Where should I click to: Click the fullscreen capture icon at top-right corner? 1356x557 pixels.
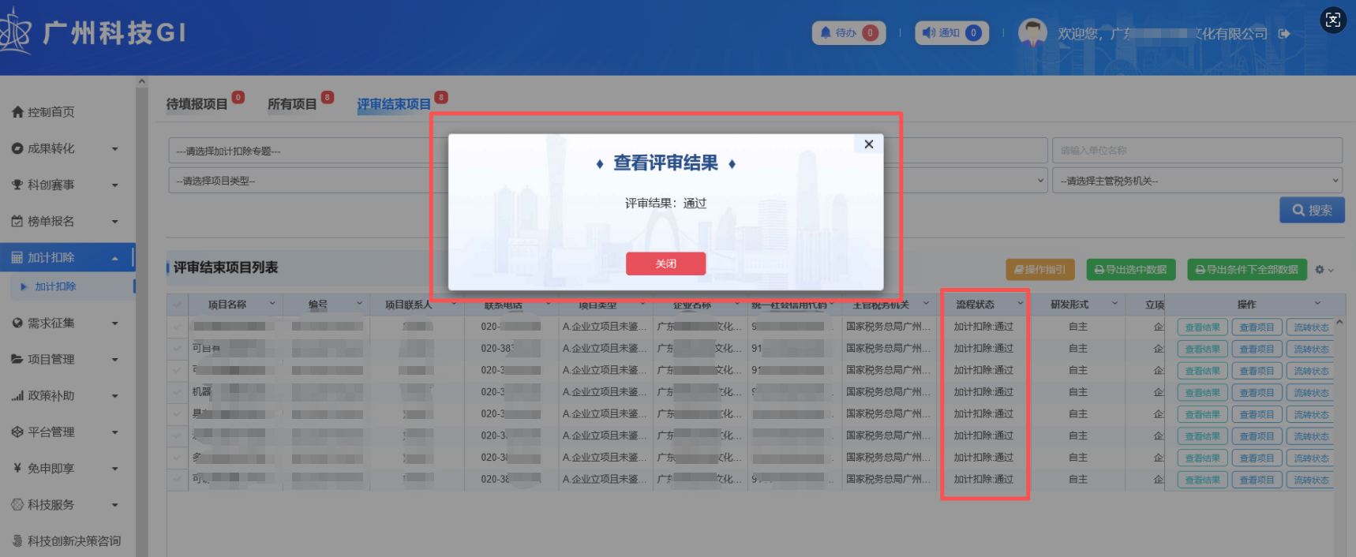pyautogui.click(x=1333, y=20)
